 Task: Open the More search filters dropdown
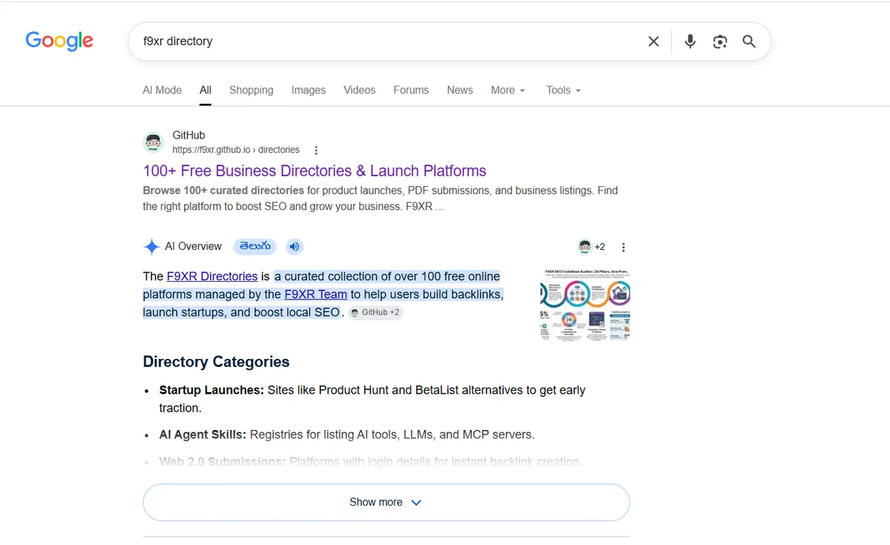[x=508, y=90]
